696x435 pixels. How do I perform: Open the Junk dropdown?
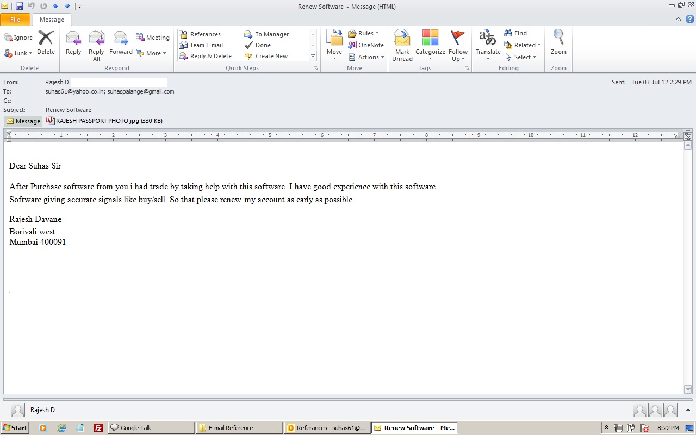click(18, 53)
